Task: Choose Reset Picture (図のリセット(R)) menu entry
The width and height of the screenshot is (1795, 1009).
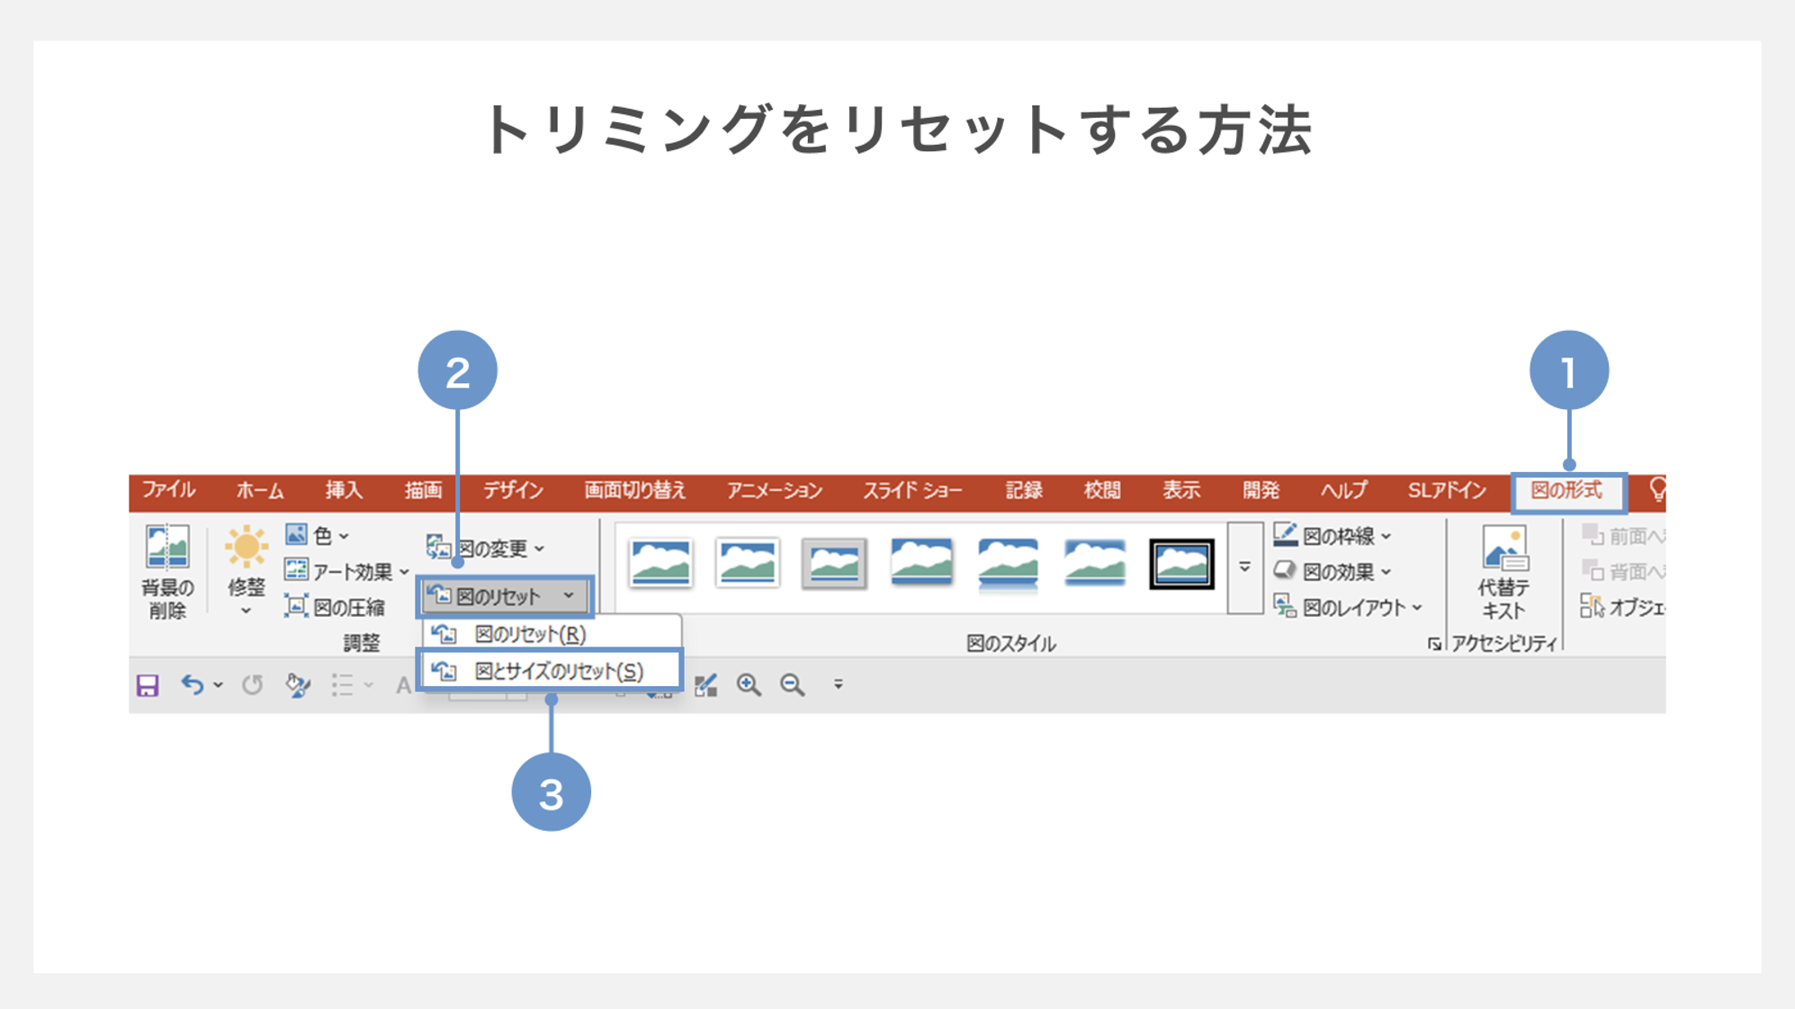Action: (531, 635)
